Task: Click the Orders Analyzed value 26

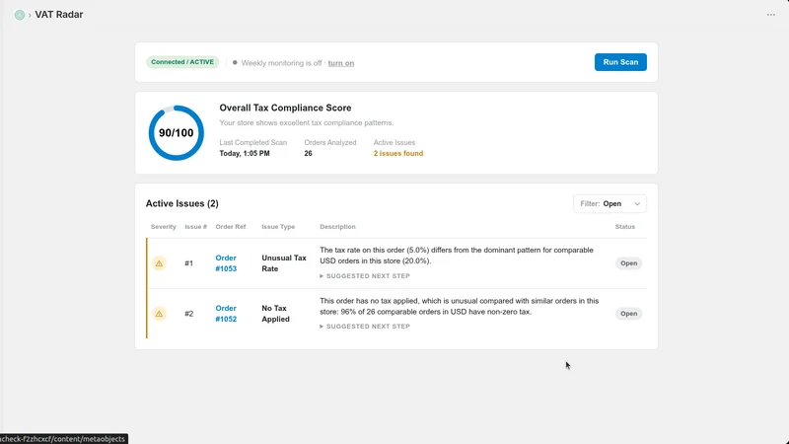Action: [x=308, y=154]
